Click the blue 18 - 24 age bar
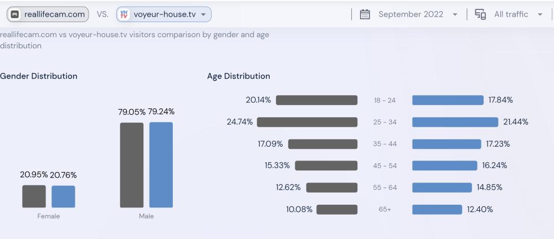 pos(448,100)
